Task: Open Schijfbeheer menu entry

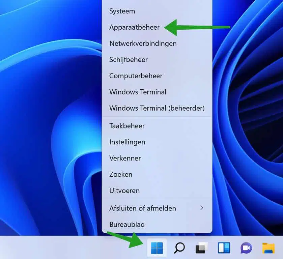Action: point(157,60)
